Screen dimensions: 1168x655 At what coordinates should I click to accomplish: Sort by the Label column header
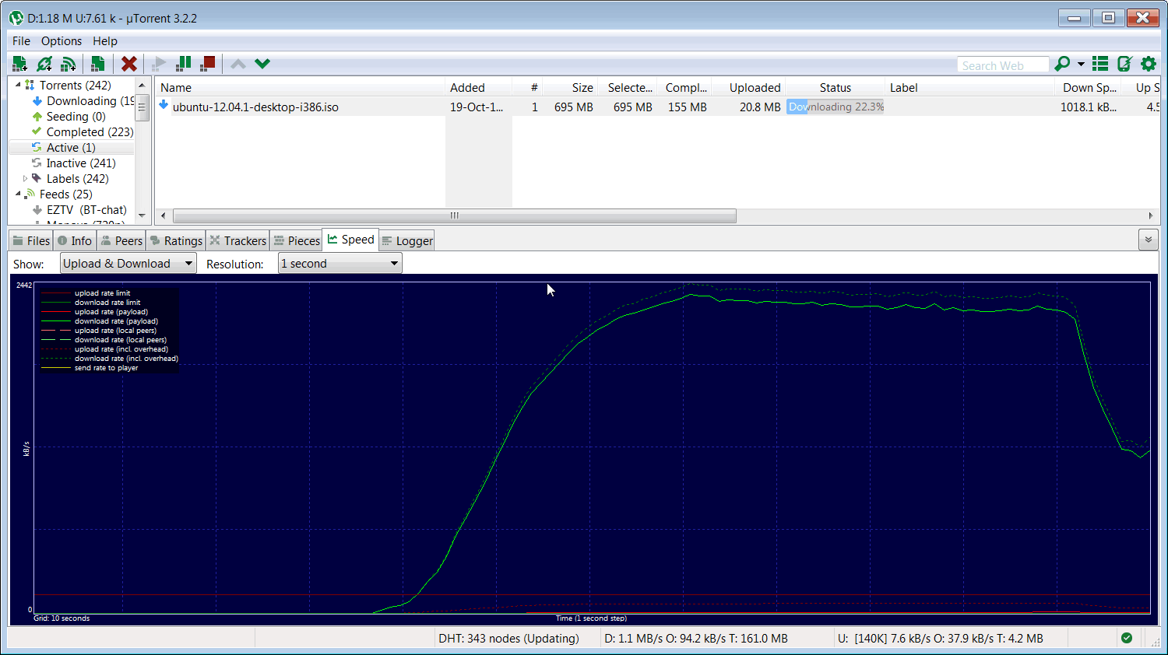click(x=969, y=88)
